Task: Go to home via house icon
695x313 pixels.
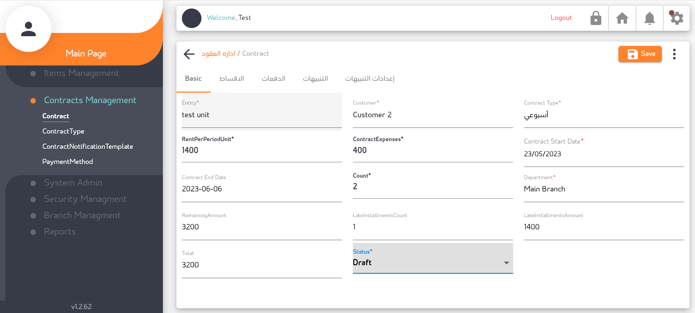Action: click(x=622, y=18)
